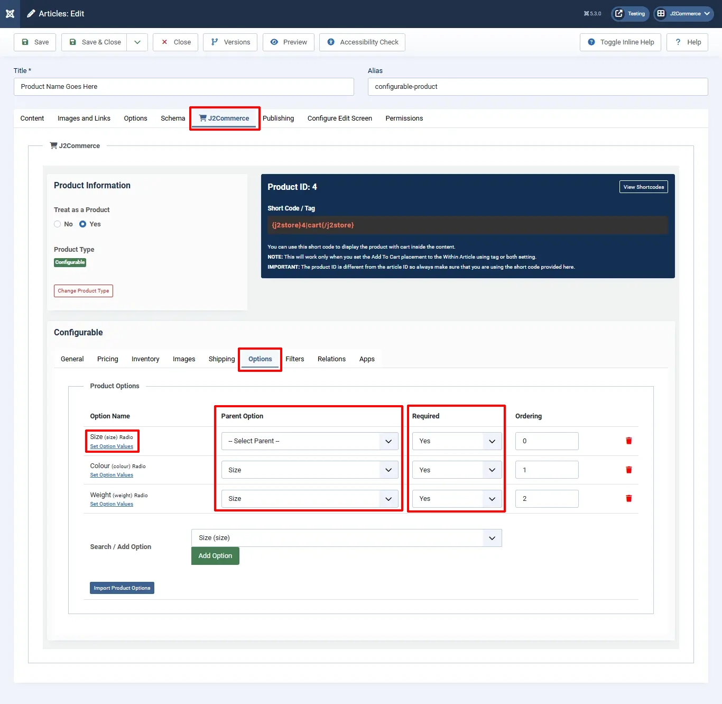The image size is (722, 704).
Task: Toggle Inline Help
Action: [x=621, y=42]
